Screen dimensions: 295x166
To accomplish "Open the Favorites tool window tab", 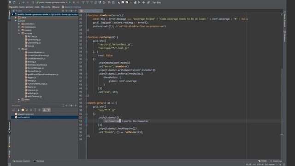I will point(9,142).
